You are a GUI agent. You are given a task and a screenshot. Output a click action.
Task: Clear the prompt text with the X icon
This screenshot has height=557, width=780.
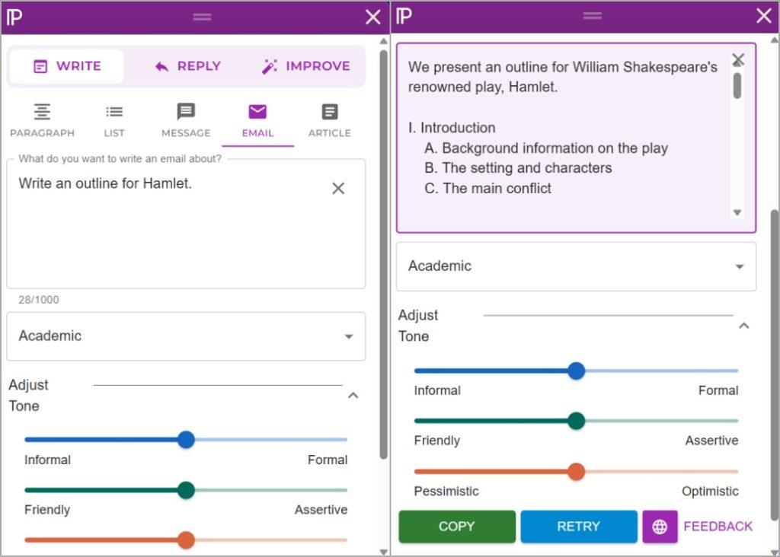pyautogui.click(x=338, y=188)
